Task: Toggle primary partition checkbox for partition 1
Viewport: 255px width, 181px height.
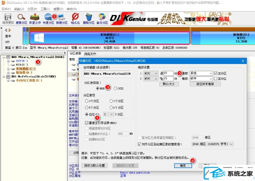Action: [x=216, y=73]
